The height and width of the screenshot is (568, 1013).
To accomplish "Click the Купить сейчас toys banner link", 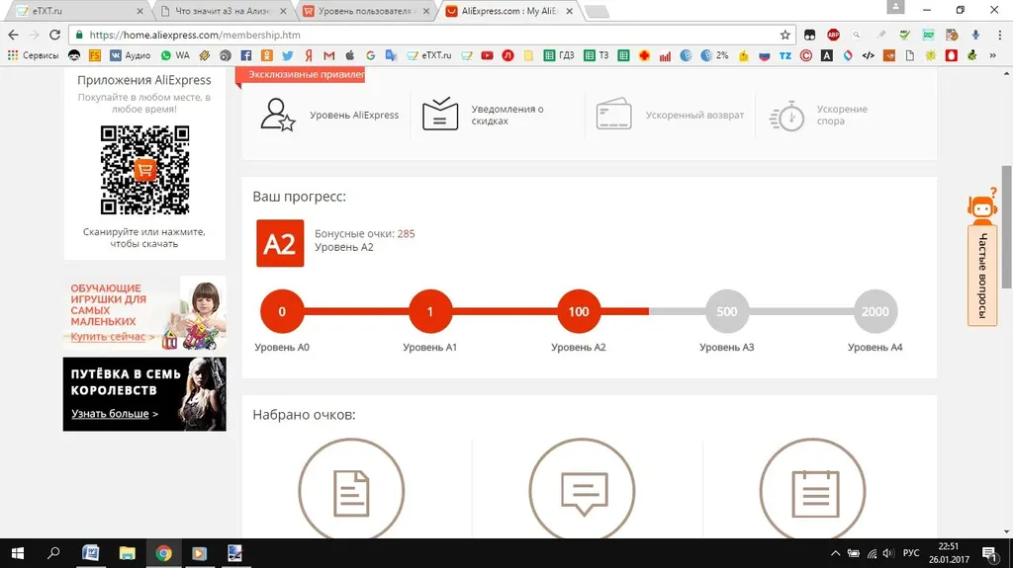I will 113,336.
